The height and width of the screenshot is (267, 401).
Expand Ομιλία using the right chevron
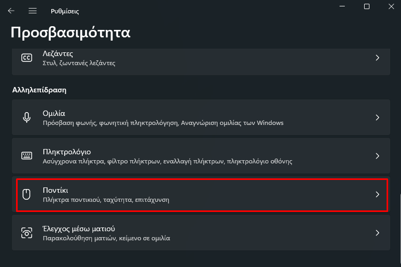377,117
